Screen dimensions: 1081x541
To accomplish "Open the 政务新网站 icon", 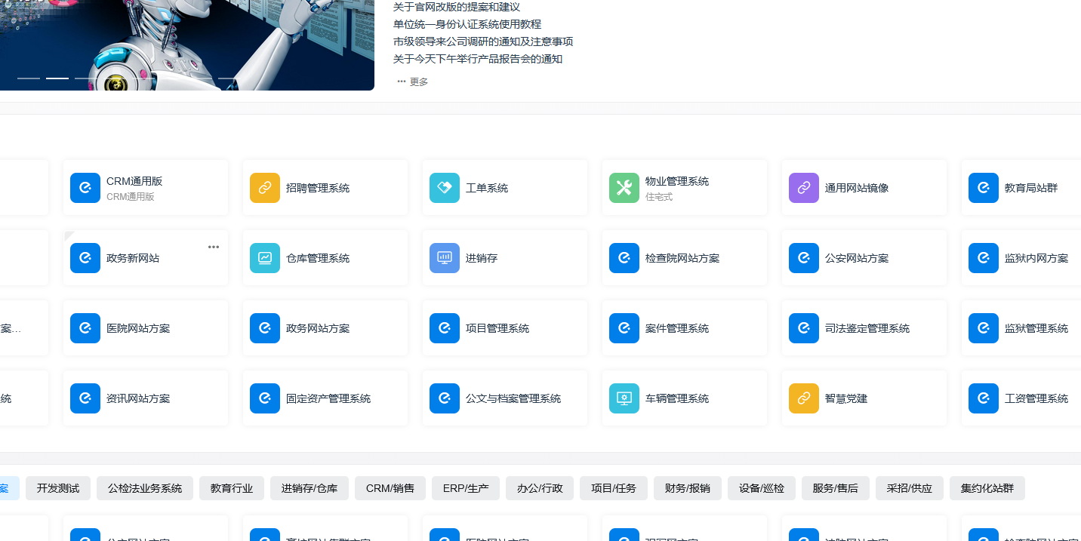I will (85, 258).
